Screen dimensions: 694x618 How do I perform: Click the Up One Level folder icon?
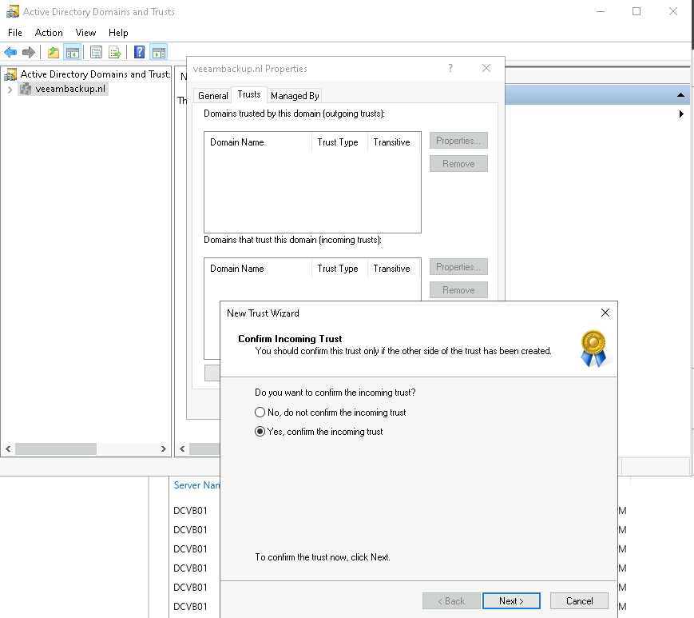pos(53,53)
